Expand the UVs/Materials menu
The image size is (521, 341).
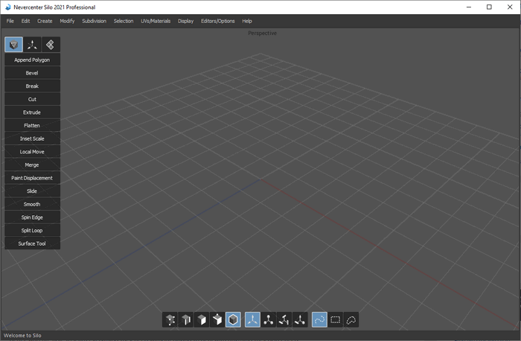click(156, 21)
